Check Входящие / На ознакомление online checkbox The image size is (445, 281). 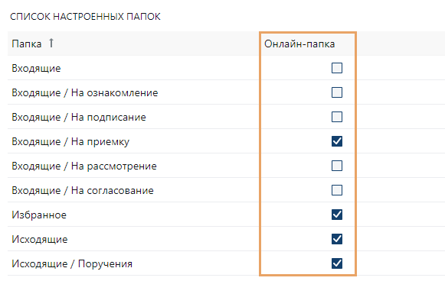(x=337, y=92)
